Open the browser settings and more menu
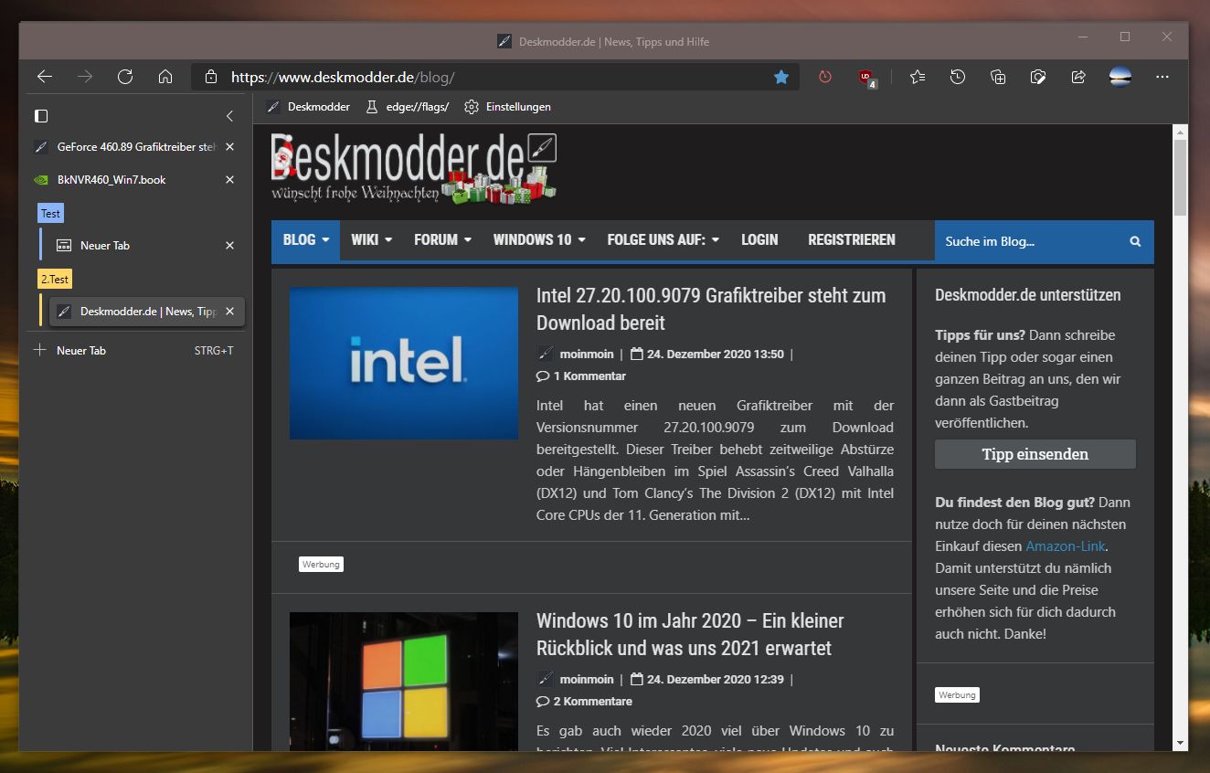The width and height of the screenshot is (1210, 773). pyautogui.click(x=1162, y=77)
